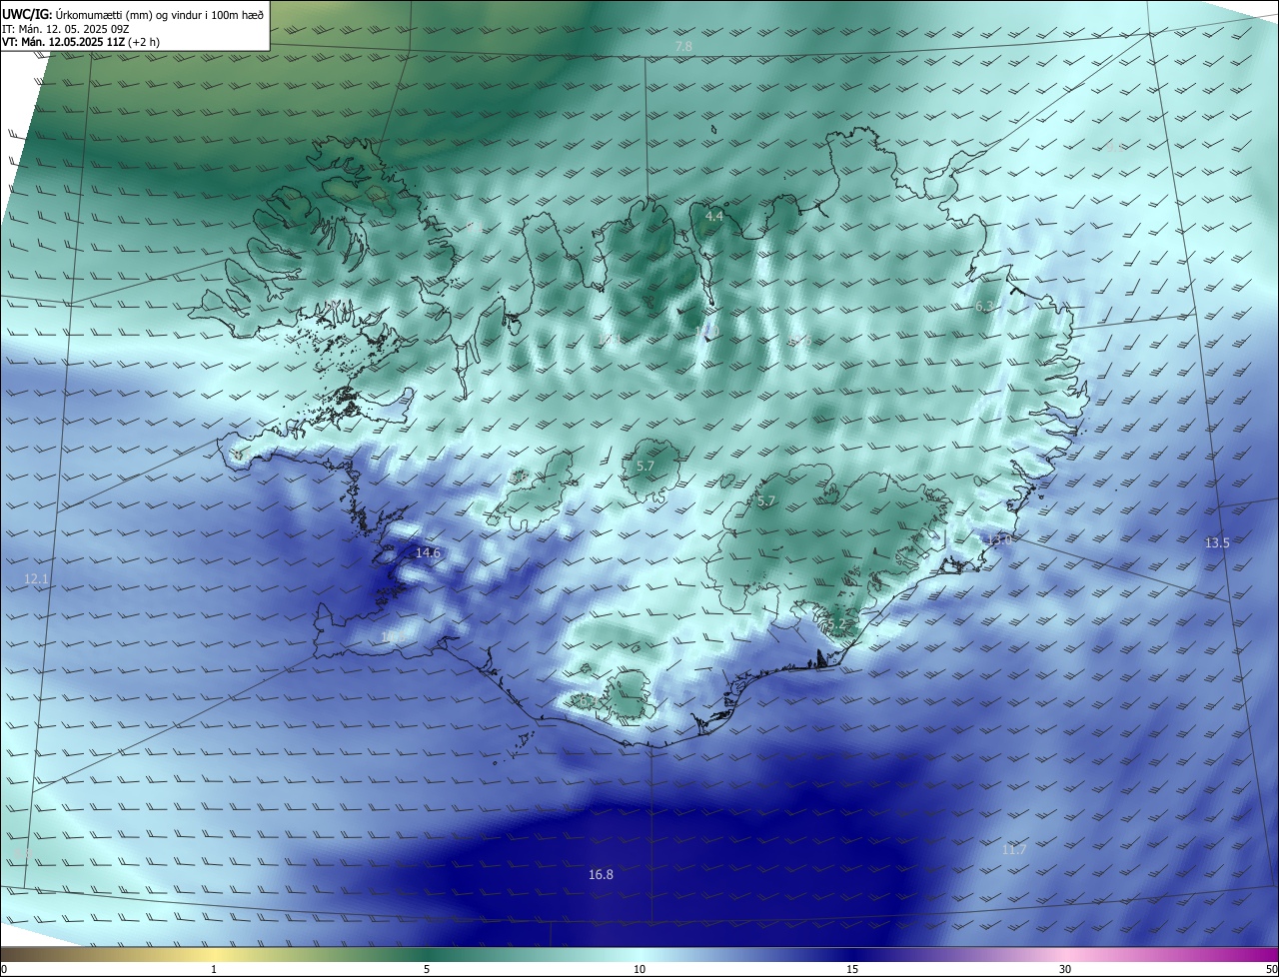The height and width of the screenshot is (977, 1279).
Task: Click the 7.8 value label
Action: 683,47
